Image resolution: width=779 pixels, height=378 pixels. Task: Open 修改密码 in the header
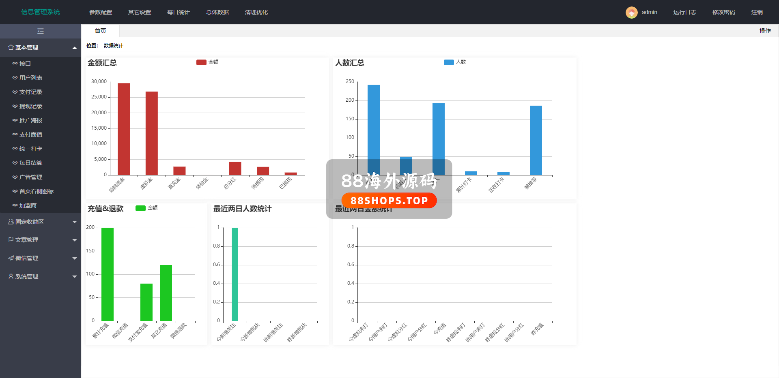pos(723,12)
